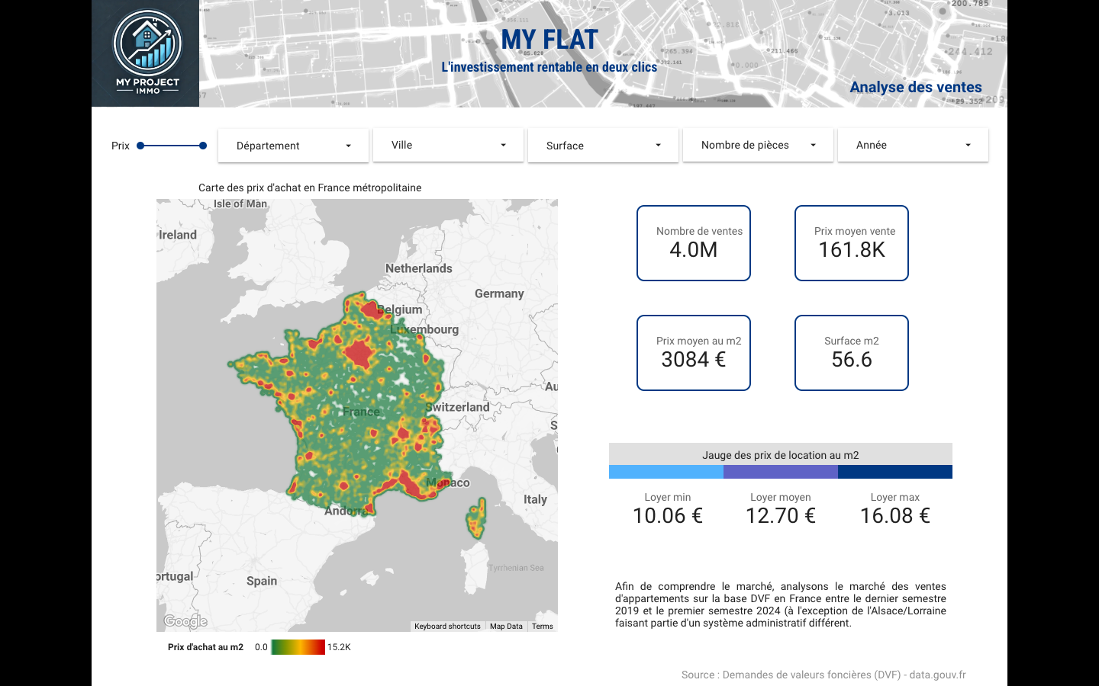
Task: Click the Germany label on the map
Action: 499,293
